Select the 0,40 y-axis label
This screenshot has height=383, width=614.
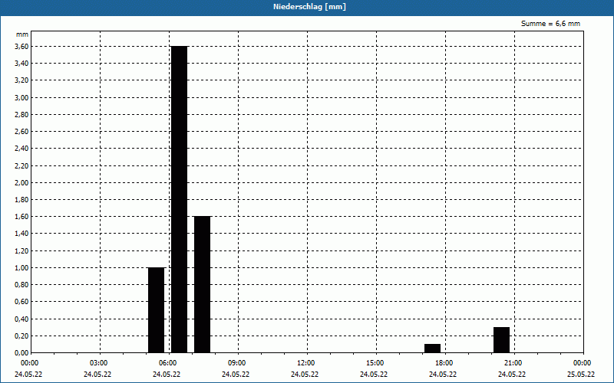(21, 319)
